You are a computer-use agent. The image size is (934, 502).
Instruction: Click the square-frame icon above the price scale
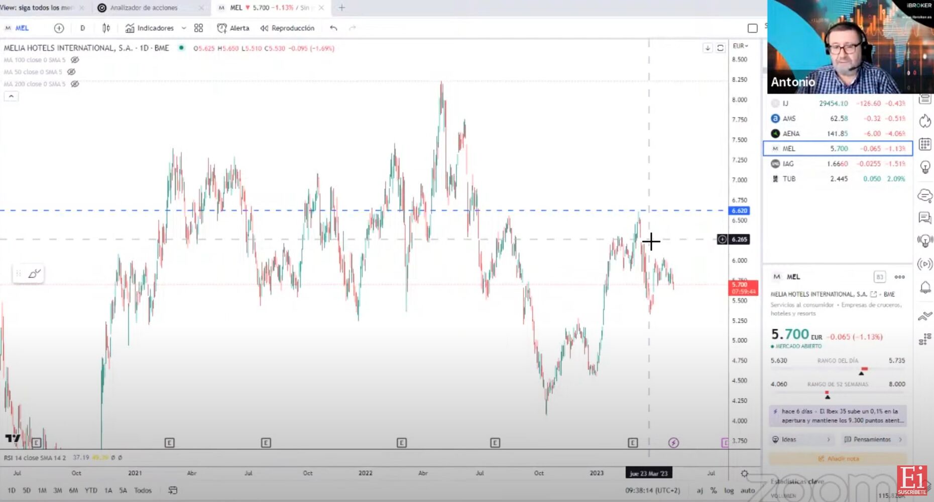point(720,48)
